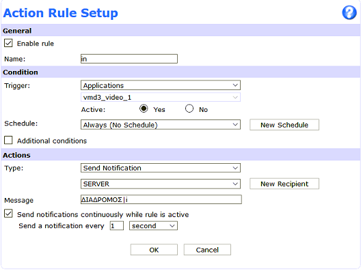Click the Cancel button
Screen dimensions: 361x271
tap(207, 250)
